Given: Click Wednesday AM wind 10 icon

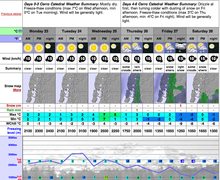Looking at the screenshot, I should click(93, 59).
